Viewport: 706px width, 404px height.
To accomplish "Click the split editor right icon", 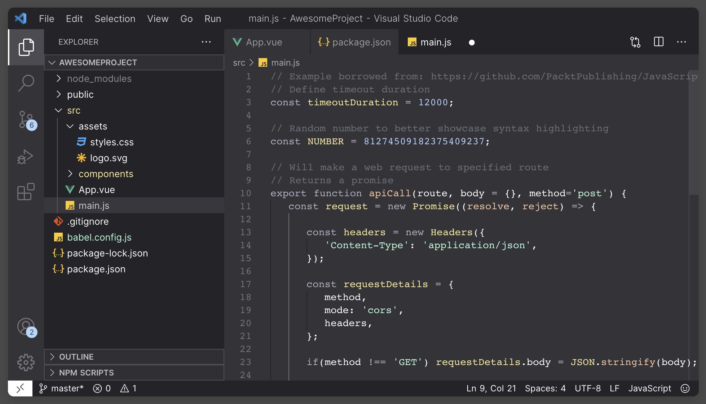I will coord(658,42).
